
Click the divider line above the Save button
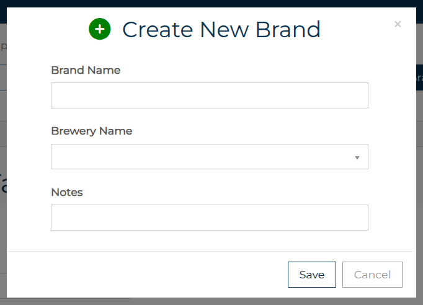pyautogui.click(x=211, y=251)
